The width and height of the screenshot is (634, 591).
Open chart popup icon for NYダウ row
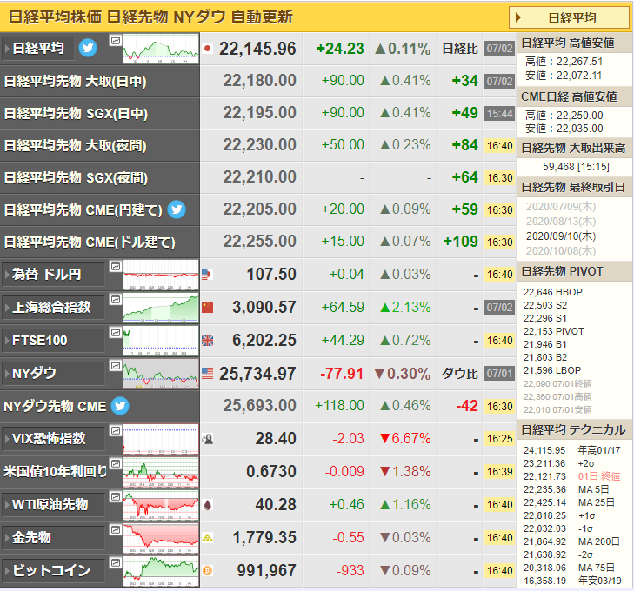point(116,366)
